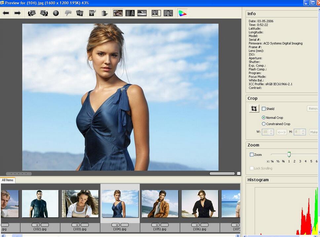Click the 'Date: 03.05.2006' info line
The height and width of the screenshot is (237, 320).
click(261, 21)
